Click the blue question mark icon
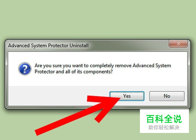 pyautogui.click(x=25, y=69)
